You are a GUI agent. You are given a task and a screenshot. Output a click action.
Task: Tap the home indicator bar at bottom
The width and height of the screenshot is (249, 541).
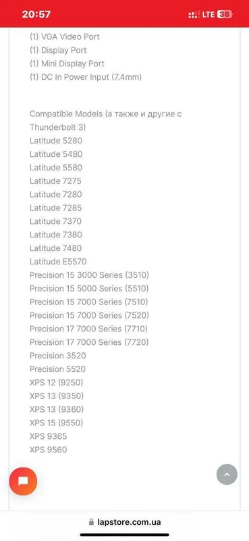point(125,535)
